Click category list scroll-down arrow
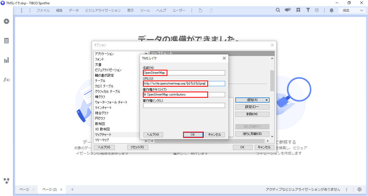This screenshot has width=368, height=196. 146,141
